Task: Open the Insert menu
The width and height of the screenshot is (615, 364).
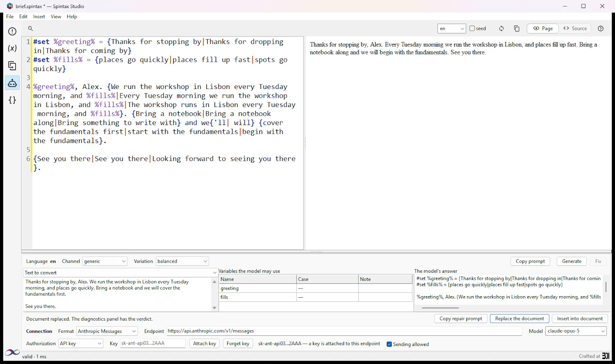Action: 39,16
